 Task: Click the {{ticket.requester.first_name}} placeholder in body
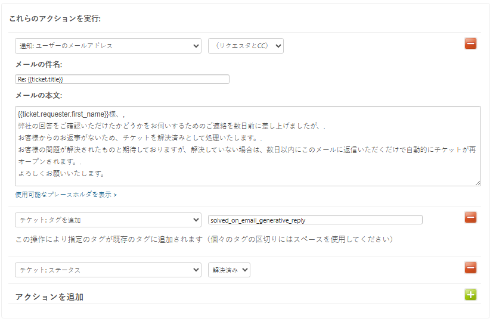coord(64,114)
